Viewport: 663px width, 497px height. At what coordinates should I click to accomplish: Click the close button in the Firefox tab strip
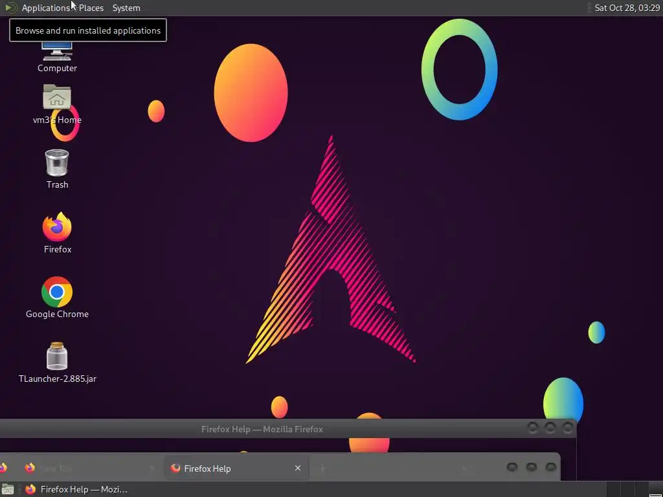click(x=550, y=467)
